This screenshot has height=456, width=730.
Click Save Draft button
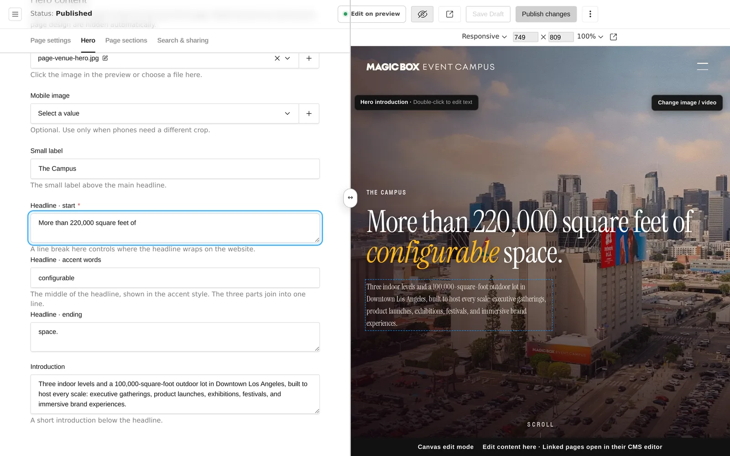pyautogui.click(x=488, y=14)
